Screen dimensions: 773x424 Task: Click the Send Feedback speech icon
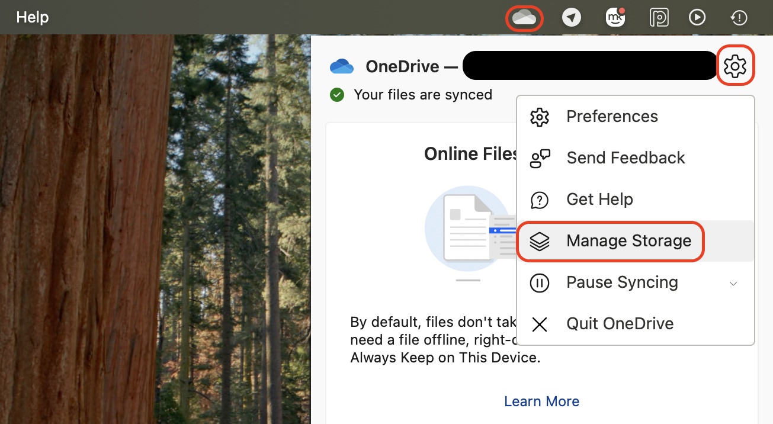(x=540, y=158)
